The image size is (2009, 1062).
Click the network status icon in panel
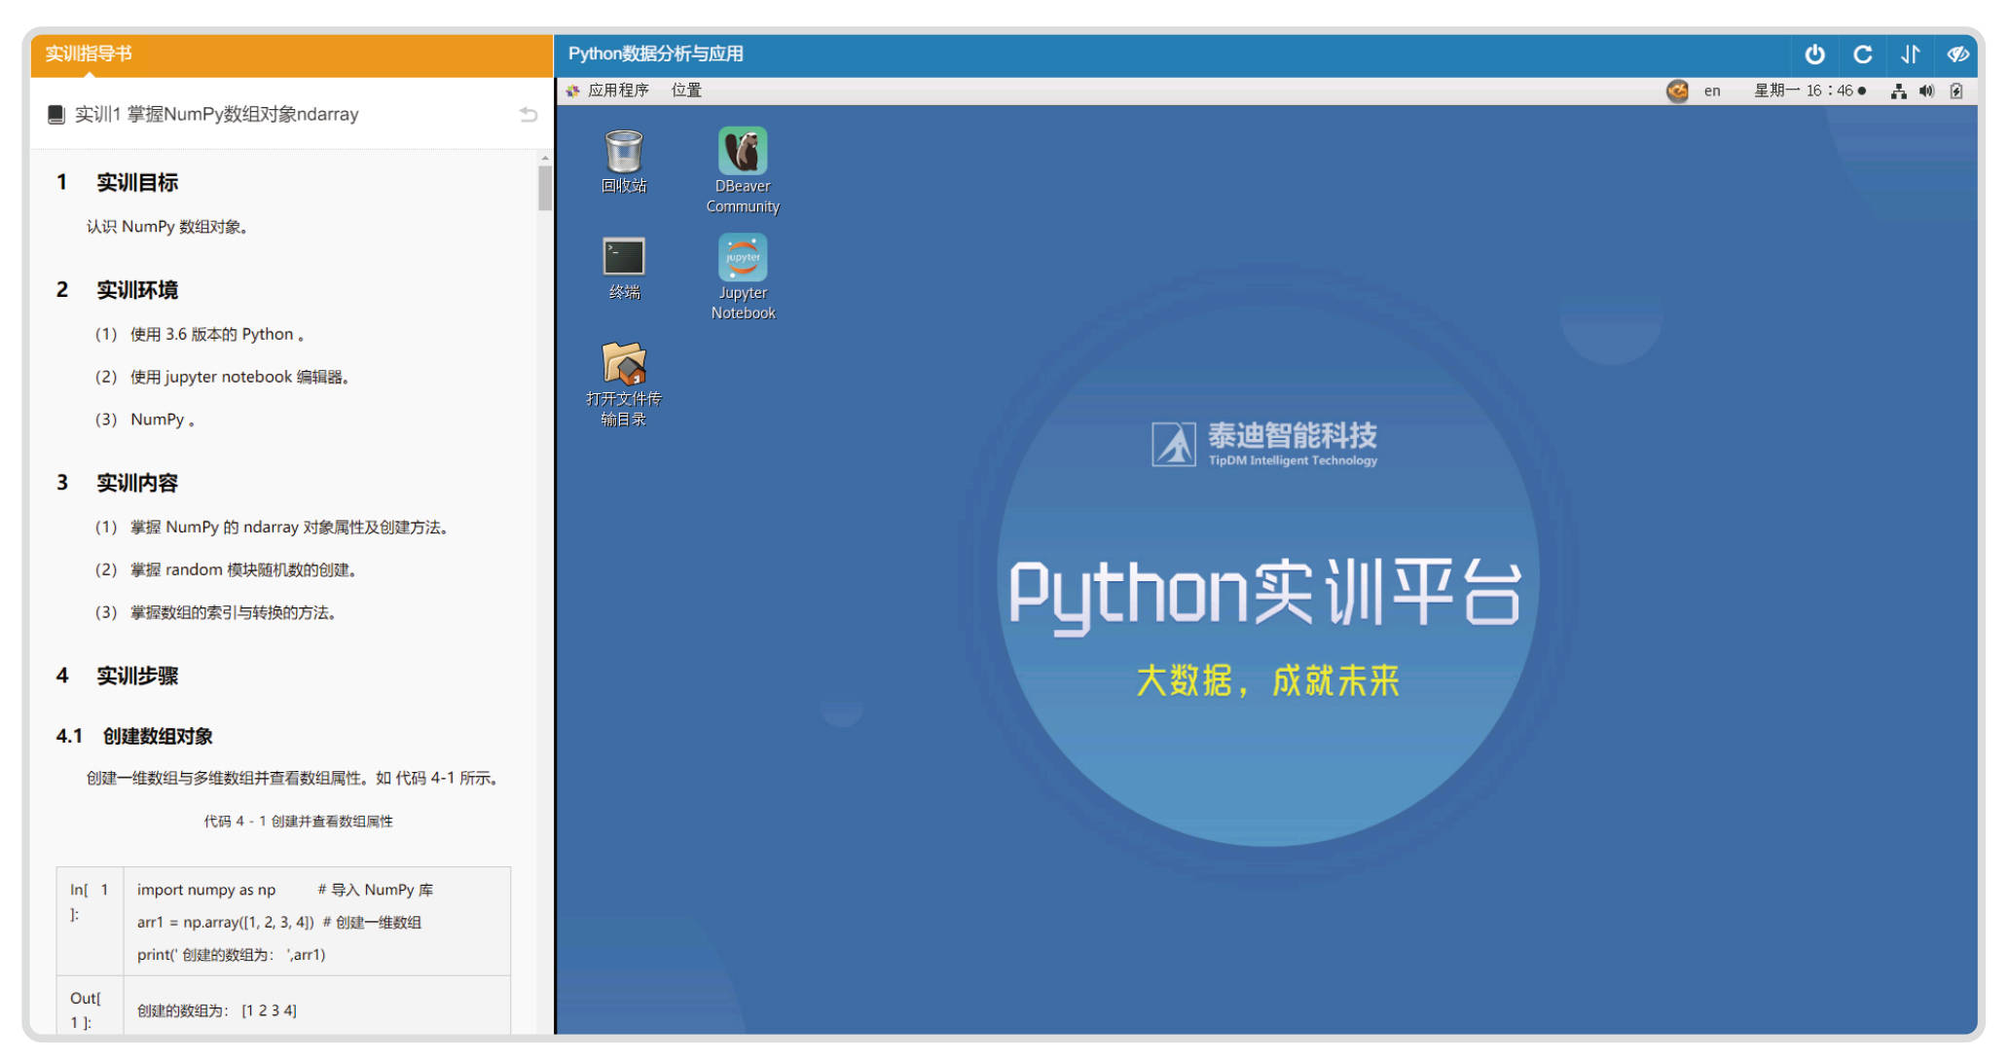pos(1898,91)
